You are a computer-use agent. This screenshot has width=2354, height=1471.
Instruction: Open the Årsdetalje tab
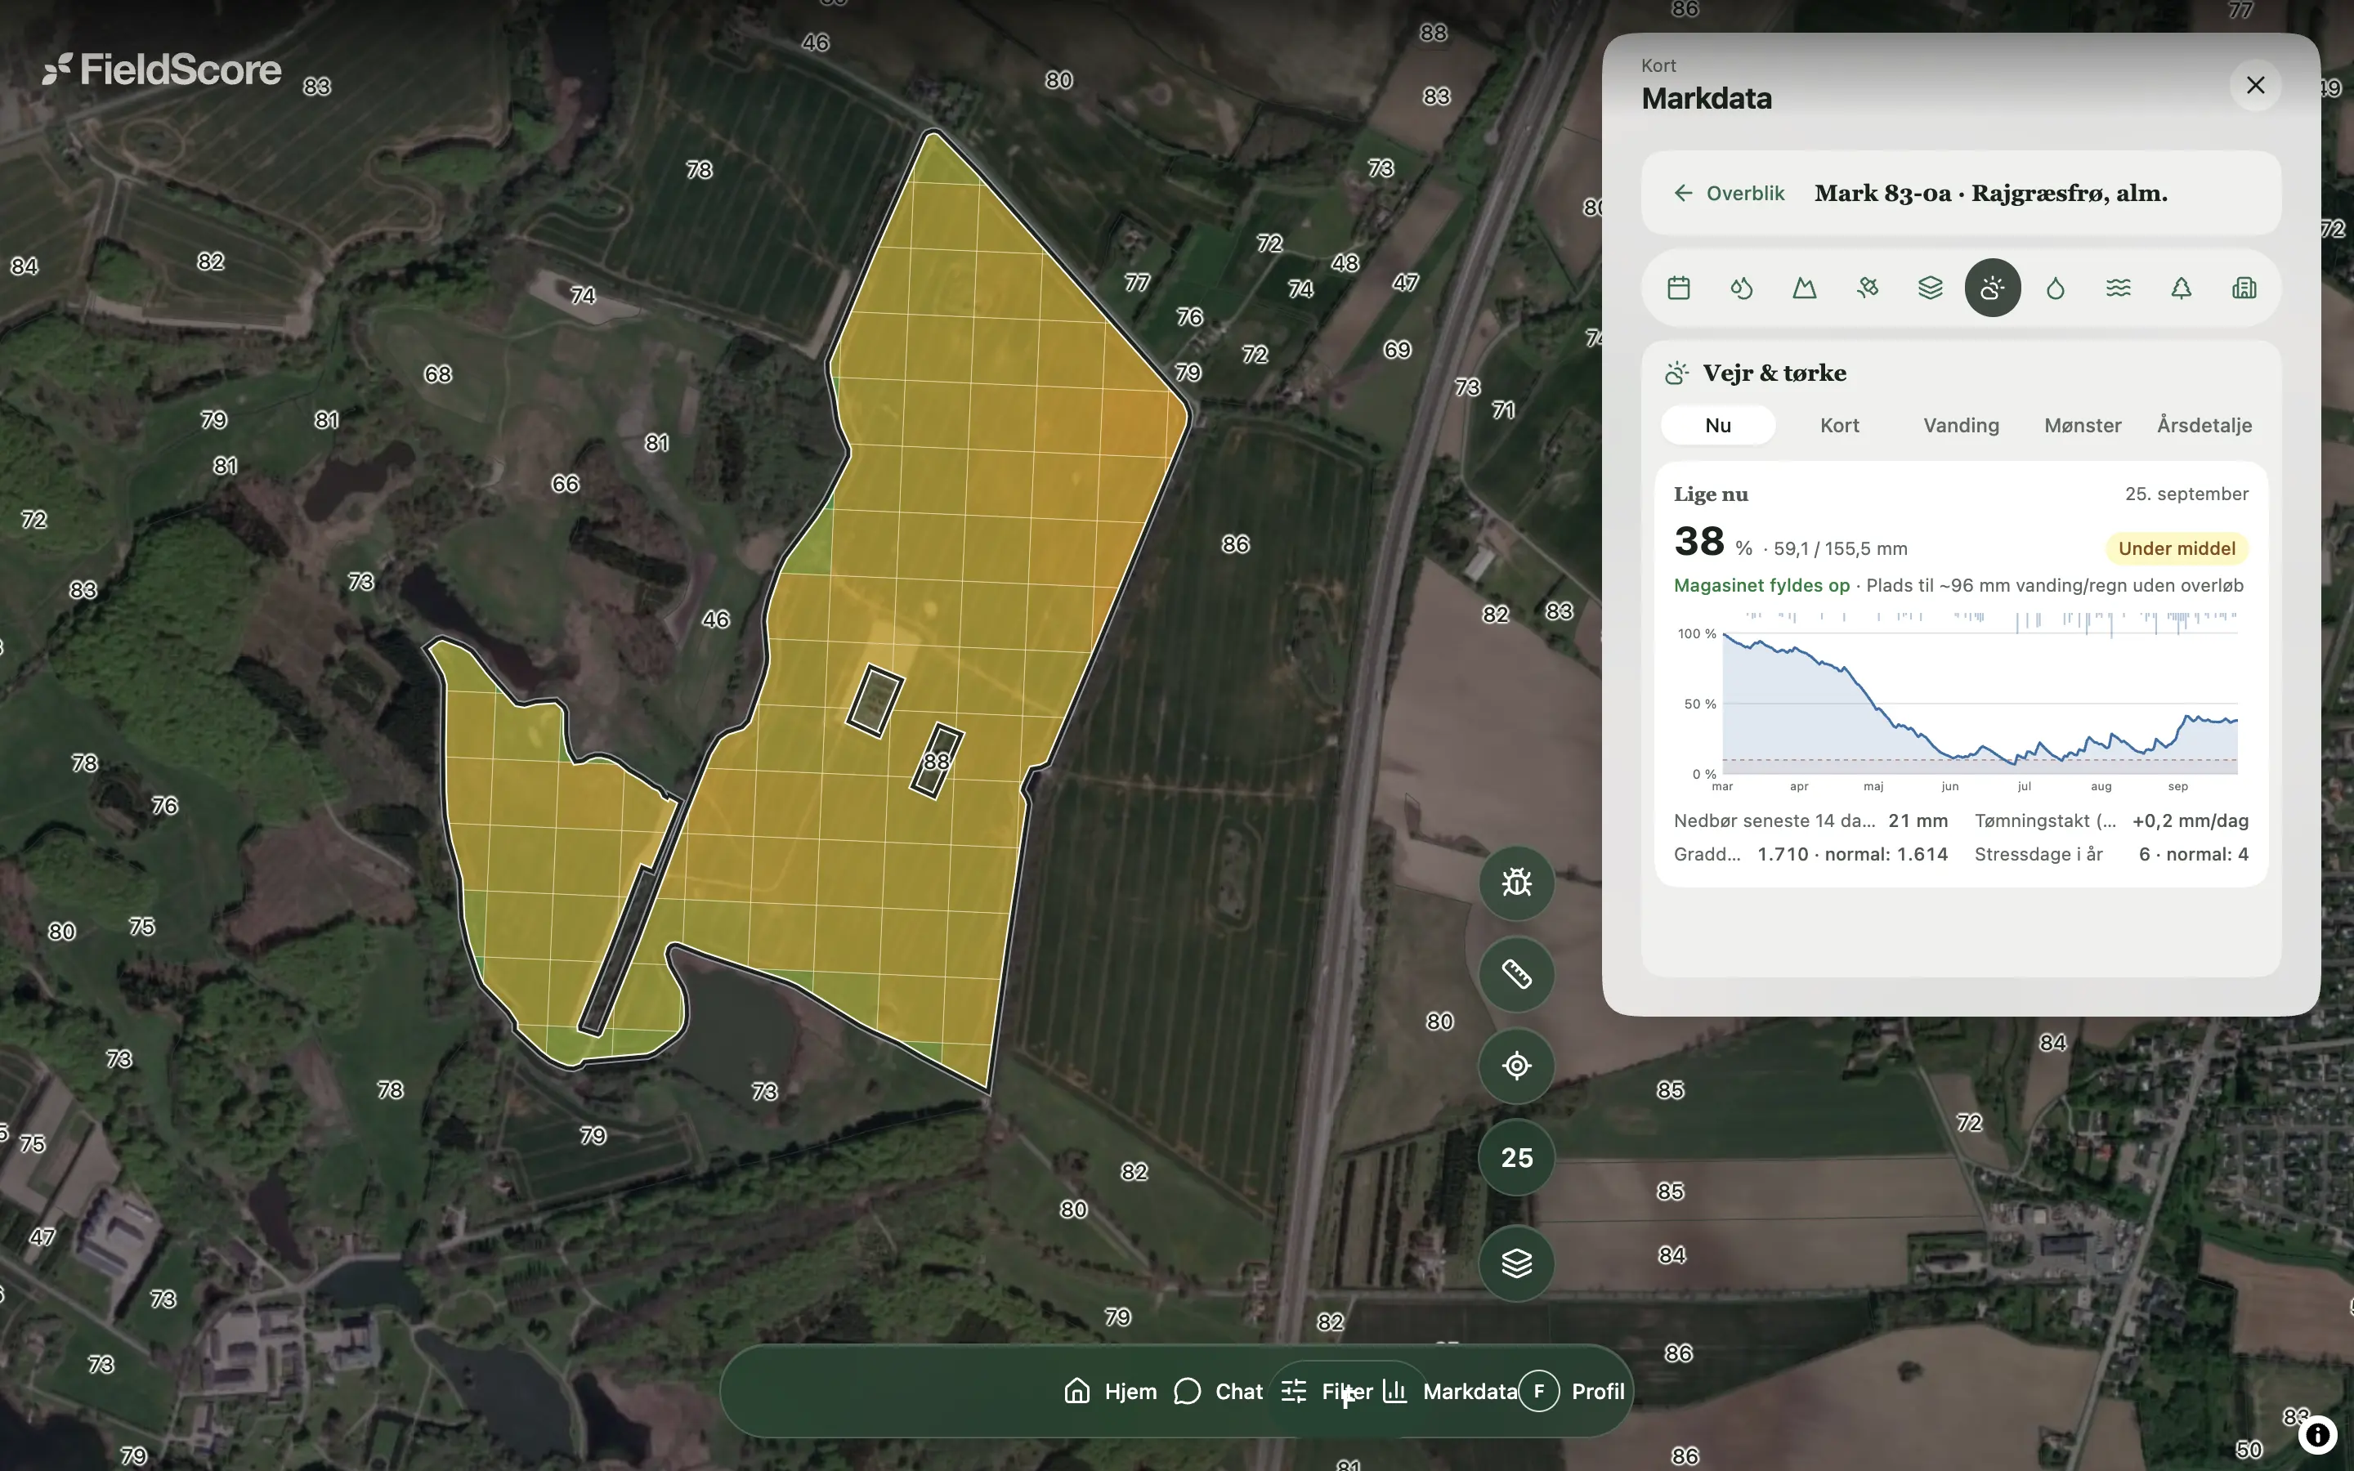pos(2204,425)
